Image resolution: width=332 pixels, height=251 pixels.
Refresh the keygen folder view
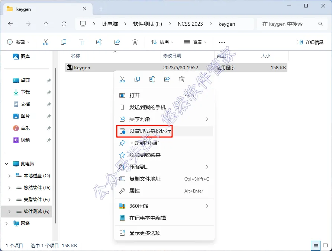pyautogui.click(x=64, y=24)
